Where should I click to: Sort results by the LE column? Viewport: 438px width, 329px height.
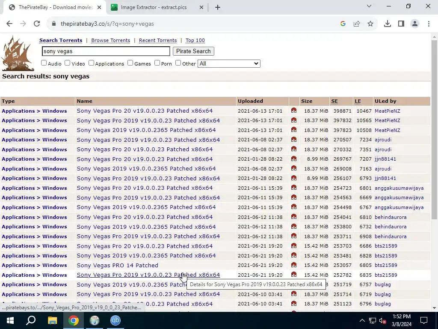click(x=358, y=101)
